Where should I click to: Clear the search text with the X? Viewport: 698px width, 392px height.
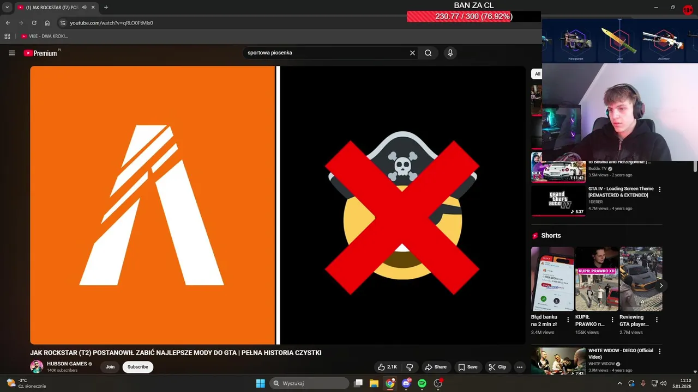[x=412, y=53]
